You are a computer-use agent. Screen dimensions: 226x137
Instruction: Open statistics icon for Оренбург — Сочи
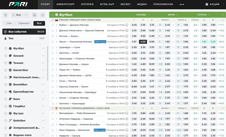coord(127,47)
